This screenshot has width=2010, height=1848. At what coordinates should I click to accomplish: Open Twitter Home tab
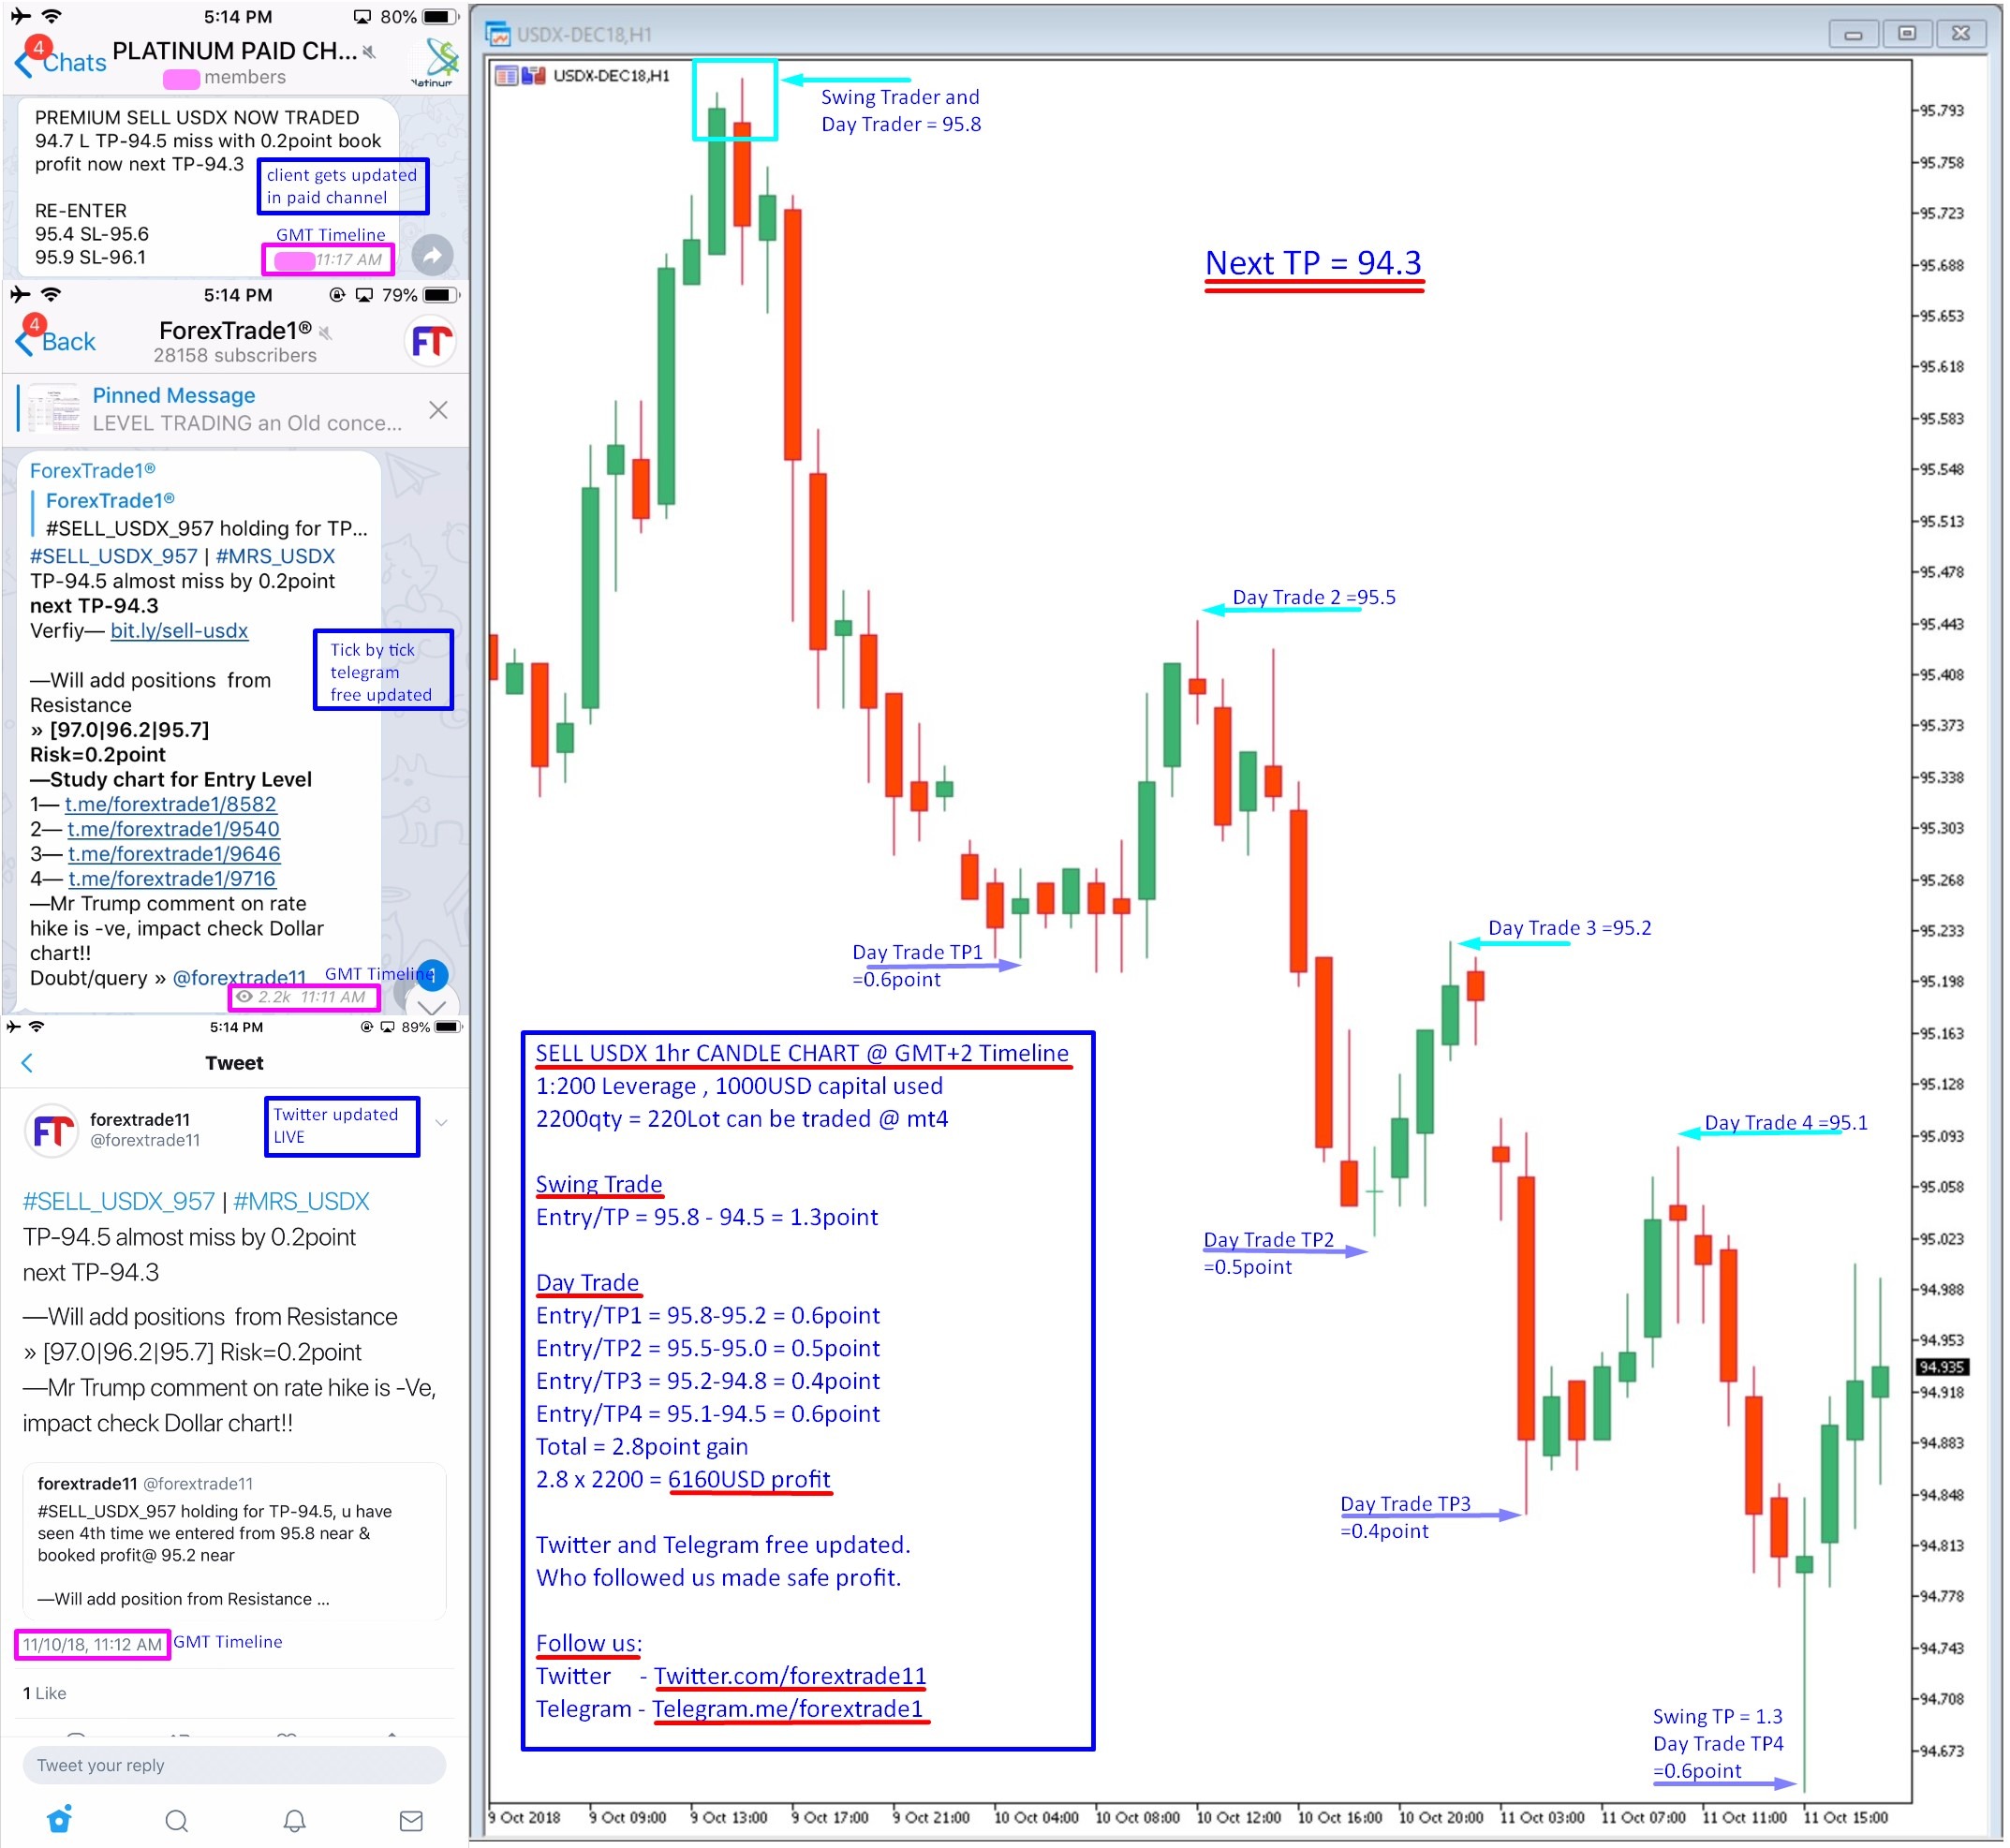(x=60, y=1819)
